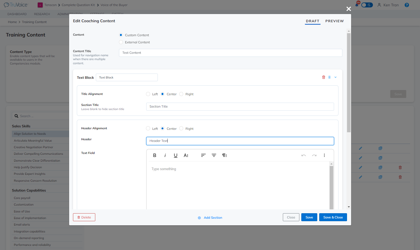This screenshot has height=250, width=420.
Task: Click the drag handle grid icon
Action: 329,77
